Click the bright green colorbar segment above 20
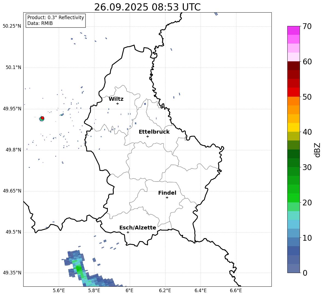 (293, 198)
